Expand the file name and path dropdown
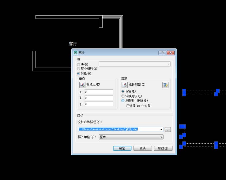 161,129
